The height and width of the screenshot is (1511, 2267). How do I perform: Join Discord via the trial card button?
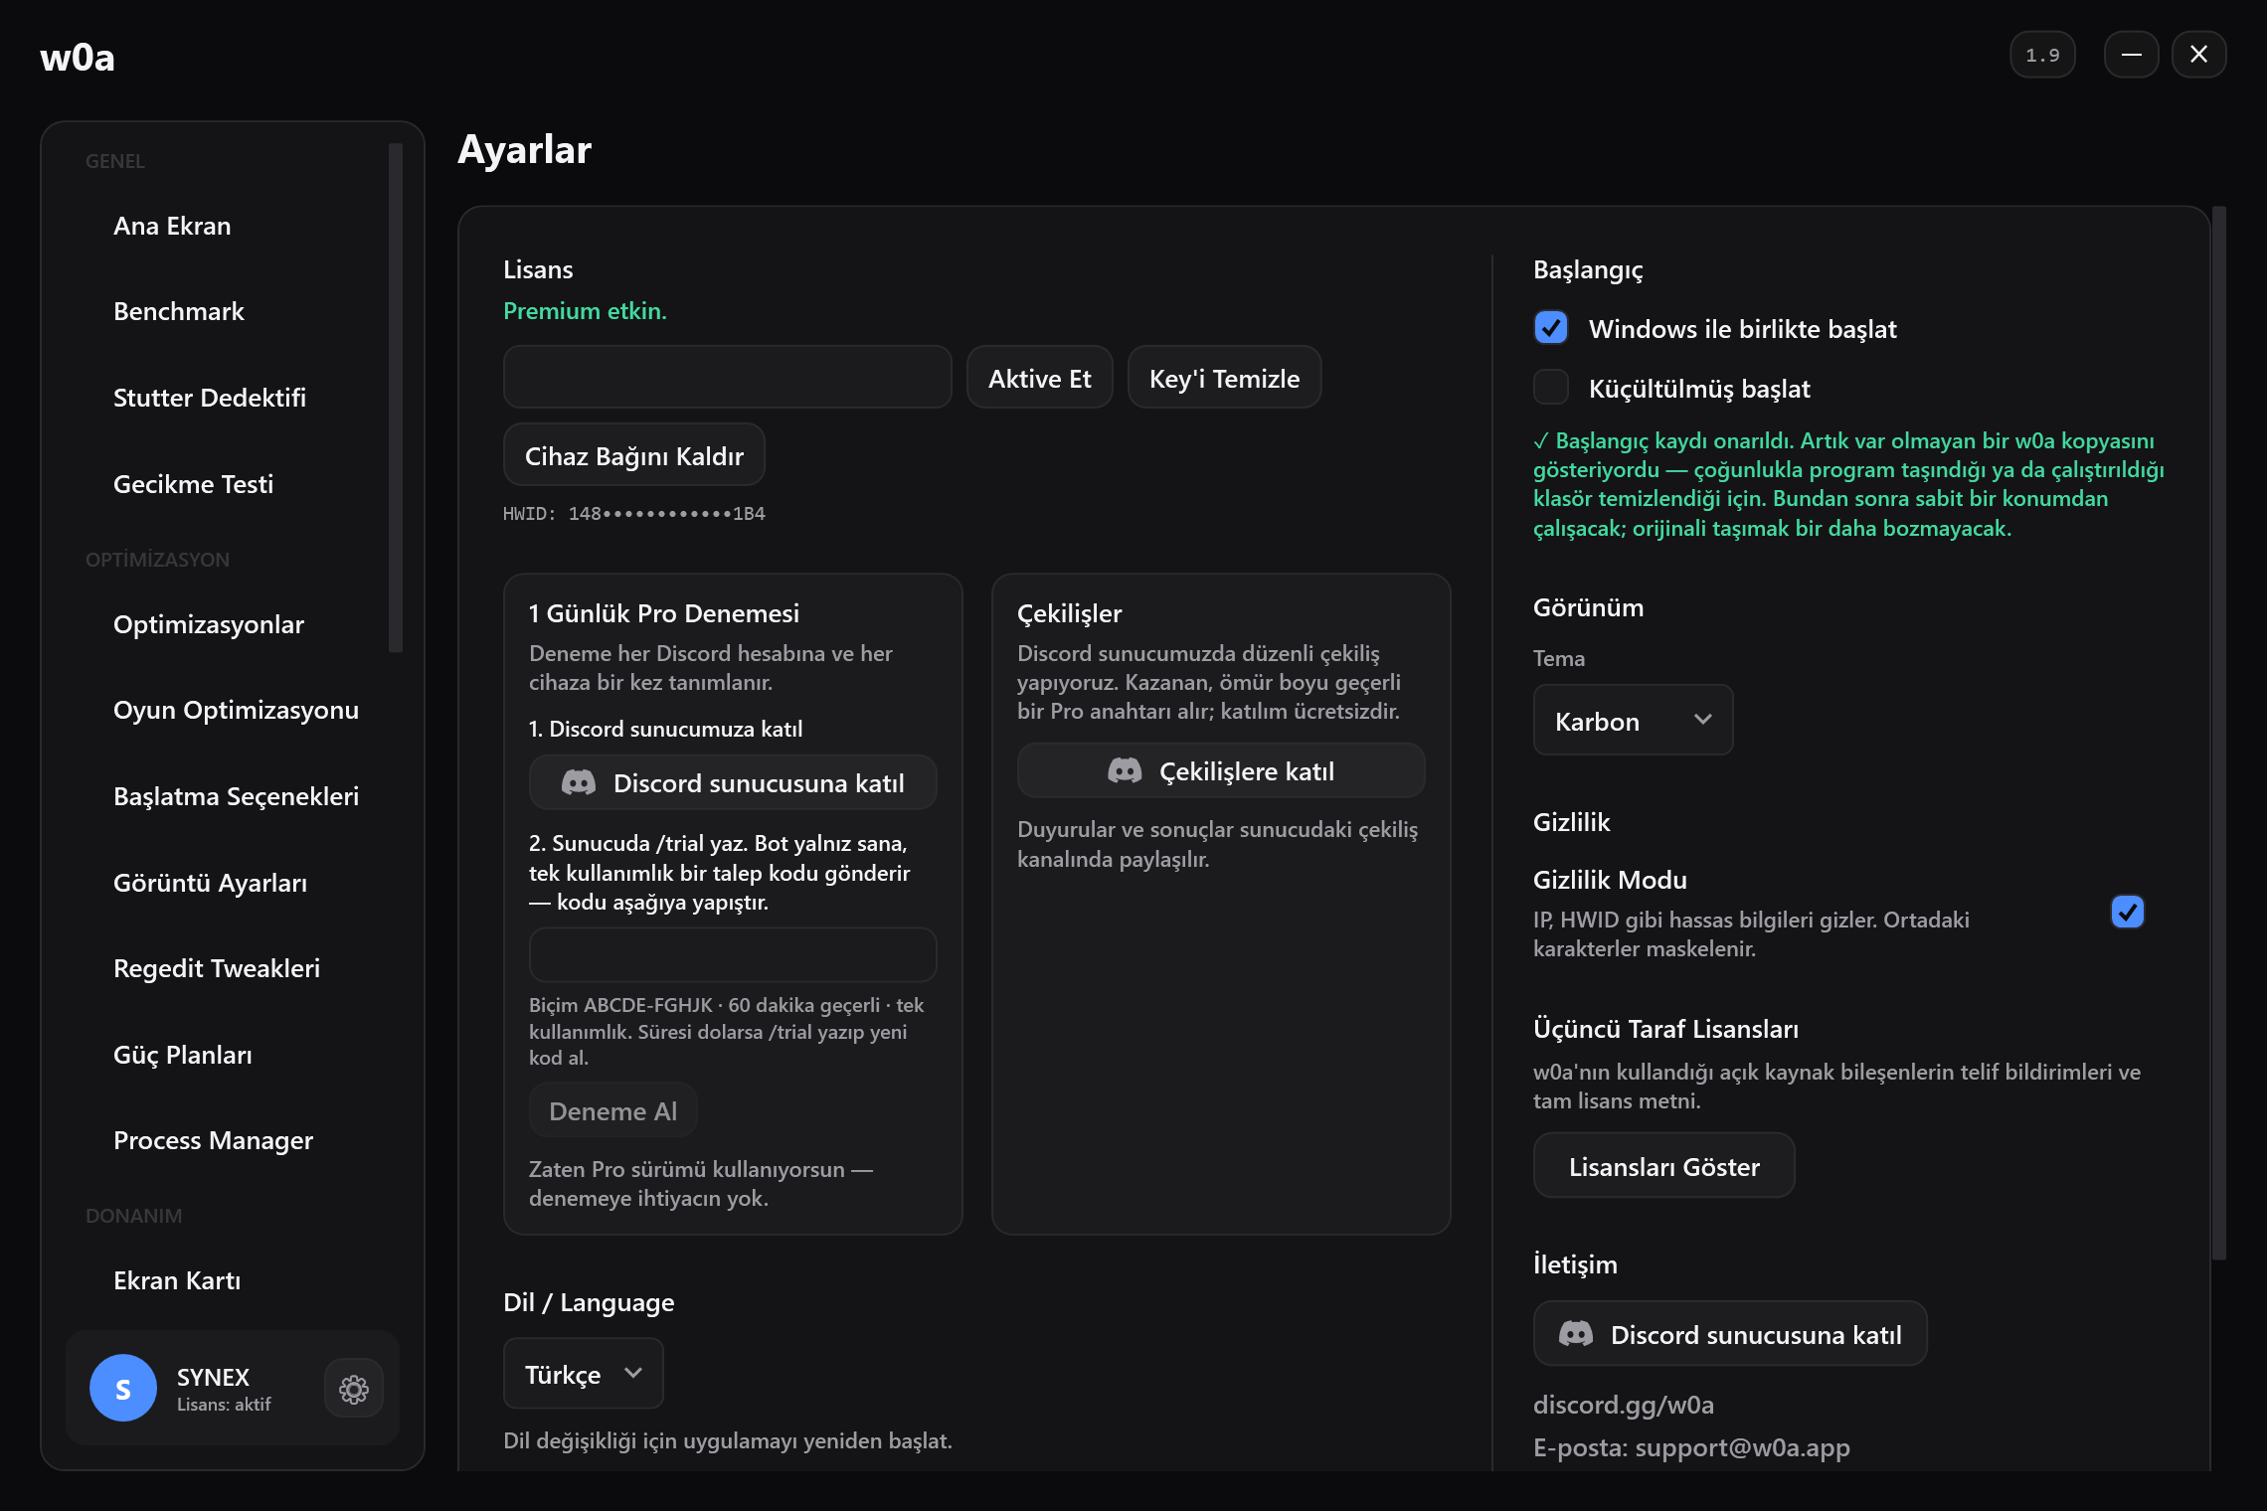(x=733, y=783)
